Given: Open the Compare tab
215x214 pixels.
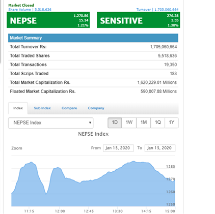Looking at the screenshot, I should pos(69,108).
